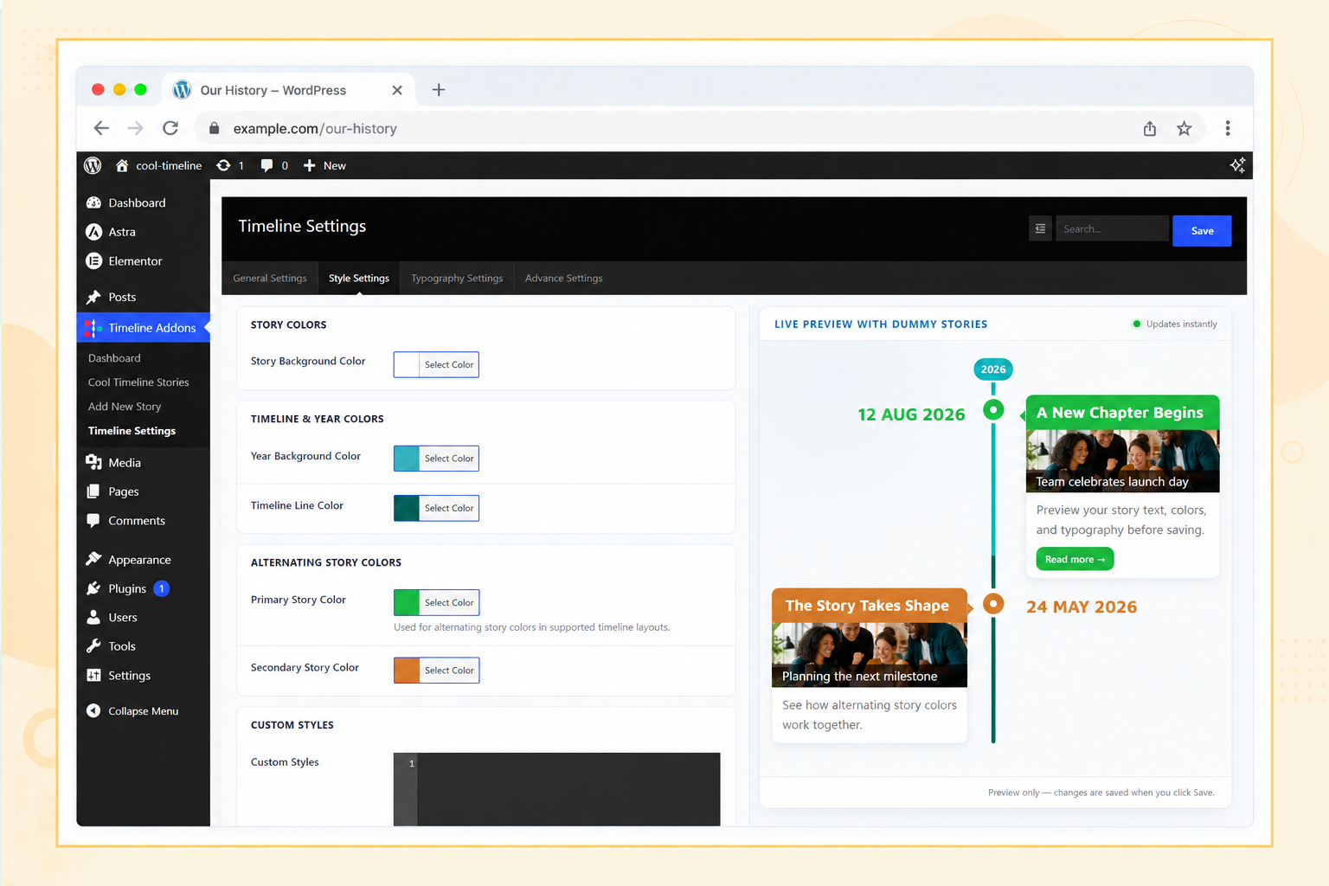Open Media library icon in sidebar
Viewport: 1329px width, 886px height.
pyautogui.click(x=93, y=463)
